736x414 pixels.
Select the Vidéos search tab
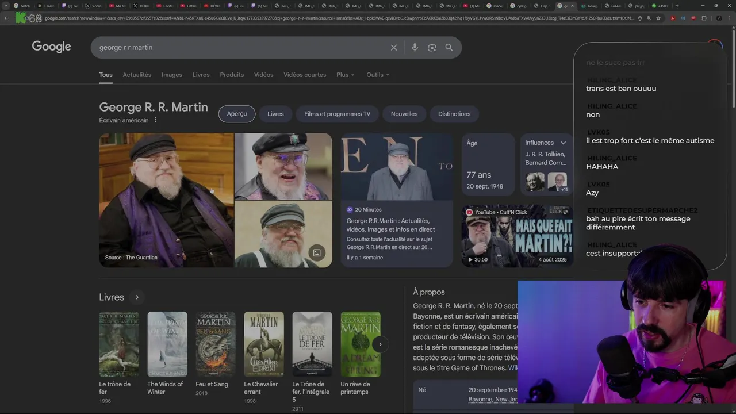click(264, 75)
